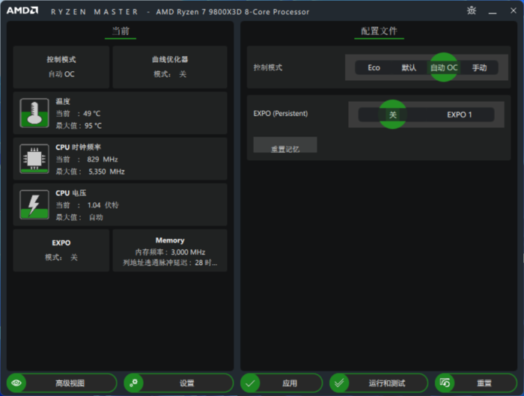
Task: Open the bug report icon
Action: [x=471, y=10]
